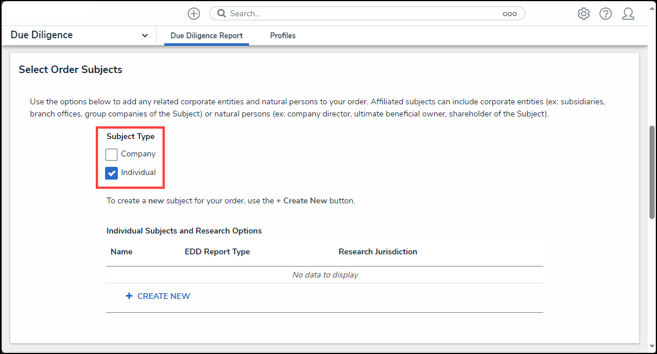Open the search options ellipsis icon

coord(510,14)
